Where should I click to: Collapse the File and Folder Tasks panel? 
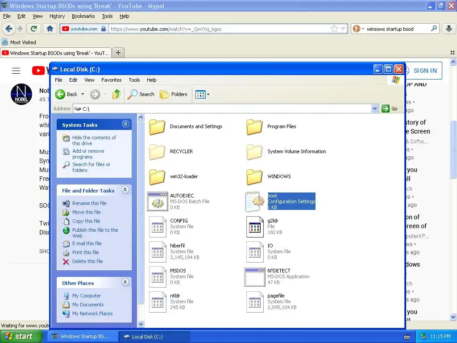pos(125,190)
